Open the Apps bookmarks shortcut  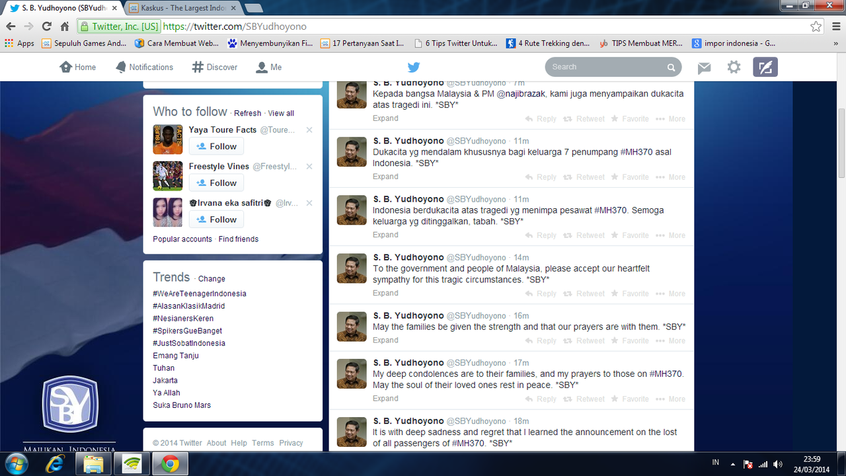19,43
